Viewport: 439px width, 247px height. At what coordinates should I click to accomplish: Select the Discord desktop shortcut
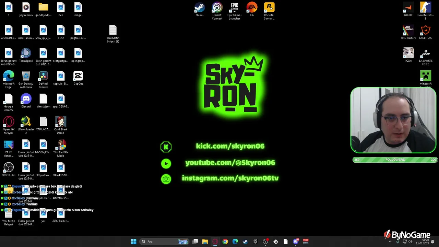(x=26, y=101)
